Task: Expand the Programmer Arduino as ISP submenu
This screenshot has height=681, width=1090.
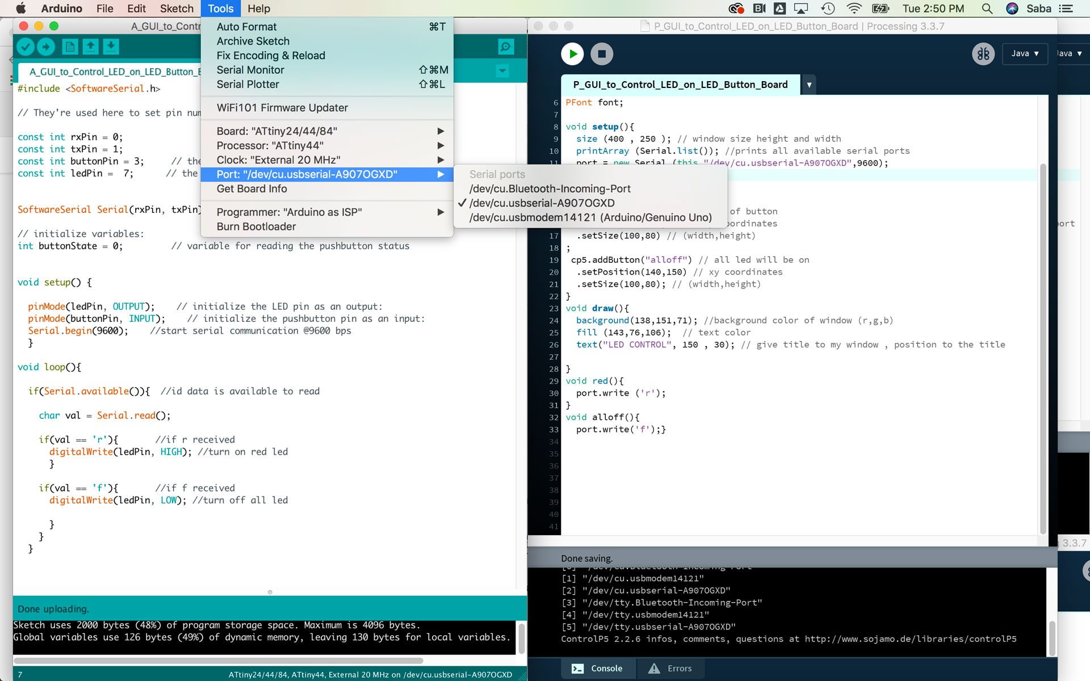Action: (327, 212)
